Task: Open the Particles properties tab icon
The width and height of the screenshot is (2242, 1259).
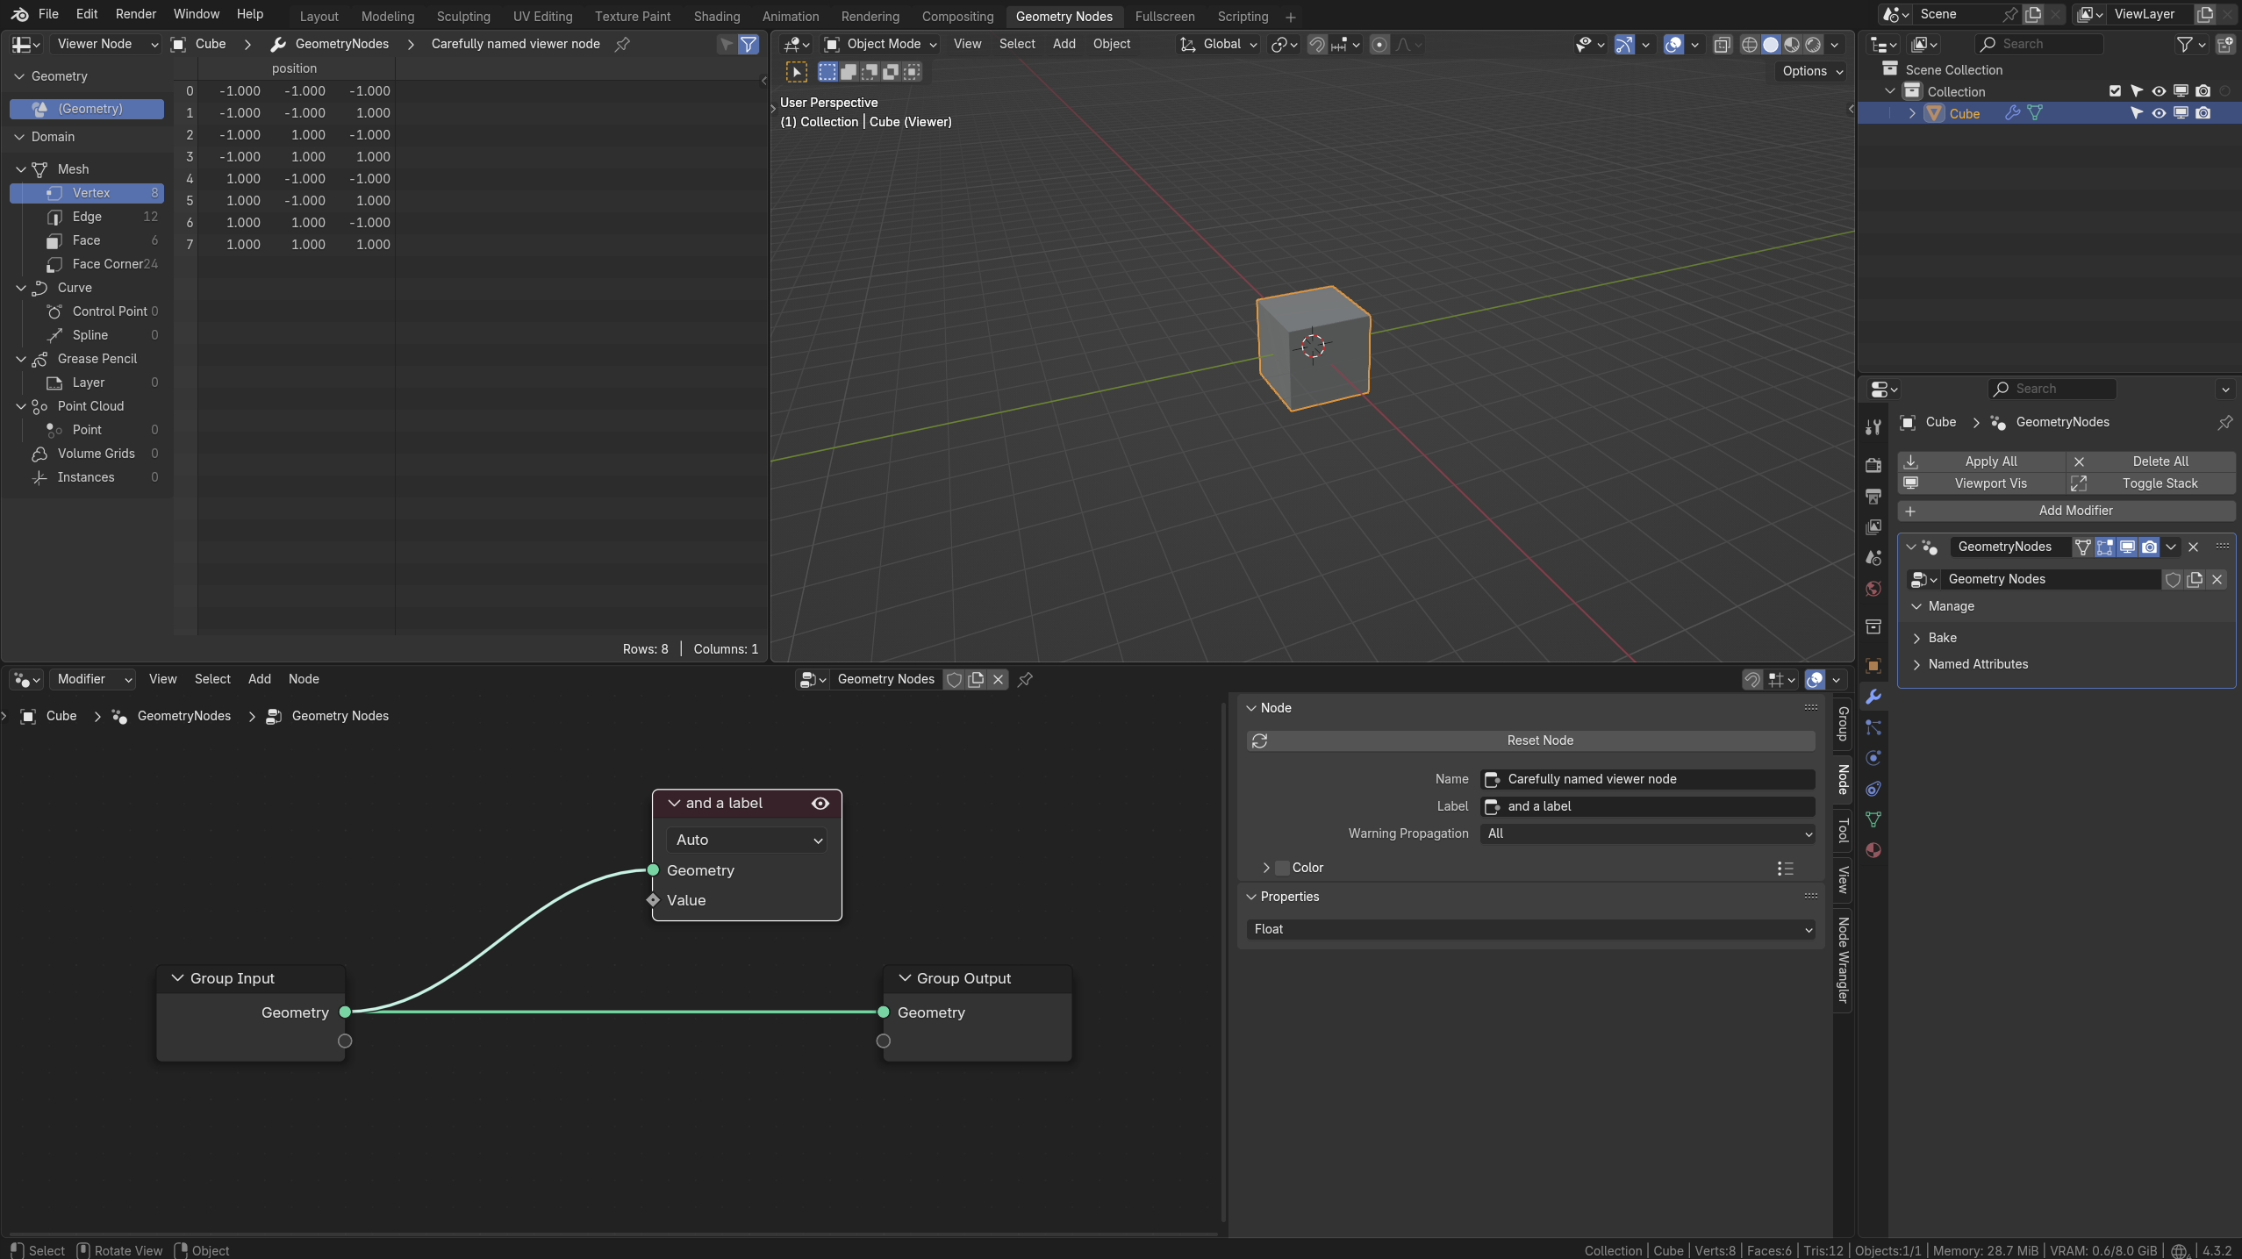Action: [1873, 727]
